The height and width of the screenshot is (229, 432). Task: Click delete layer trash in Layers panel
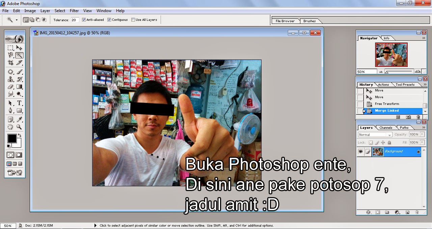coord(417,213)
